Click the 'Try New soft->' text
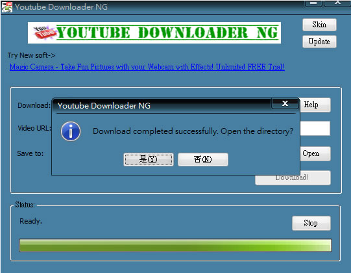The image size is (351, 273). click(x=31, y=55)
